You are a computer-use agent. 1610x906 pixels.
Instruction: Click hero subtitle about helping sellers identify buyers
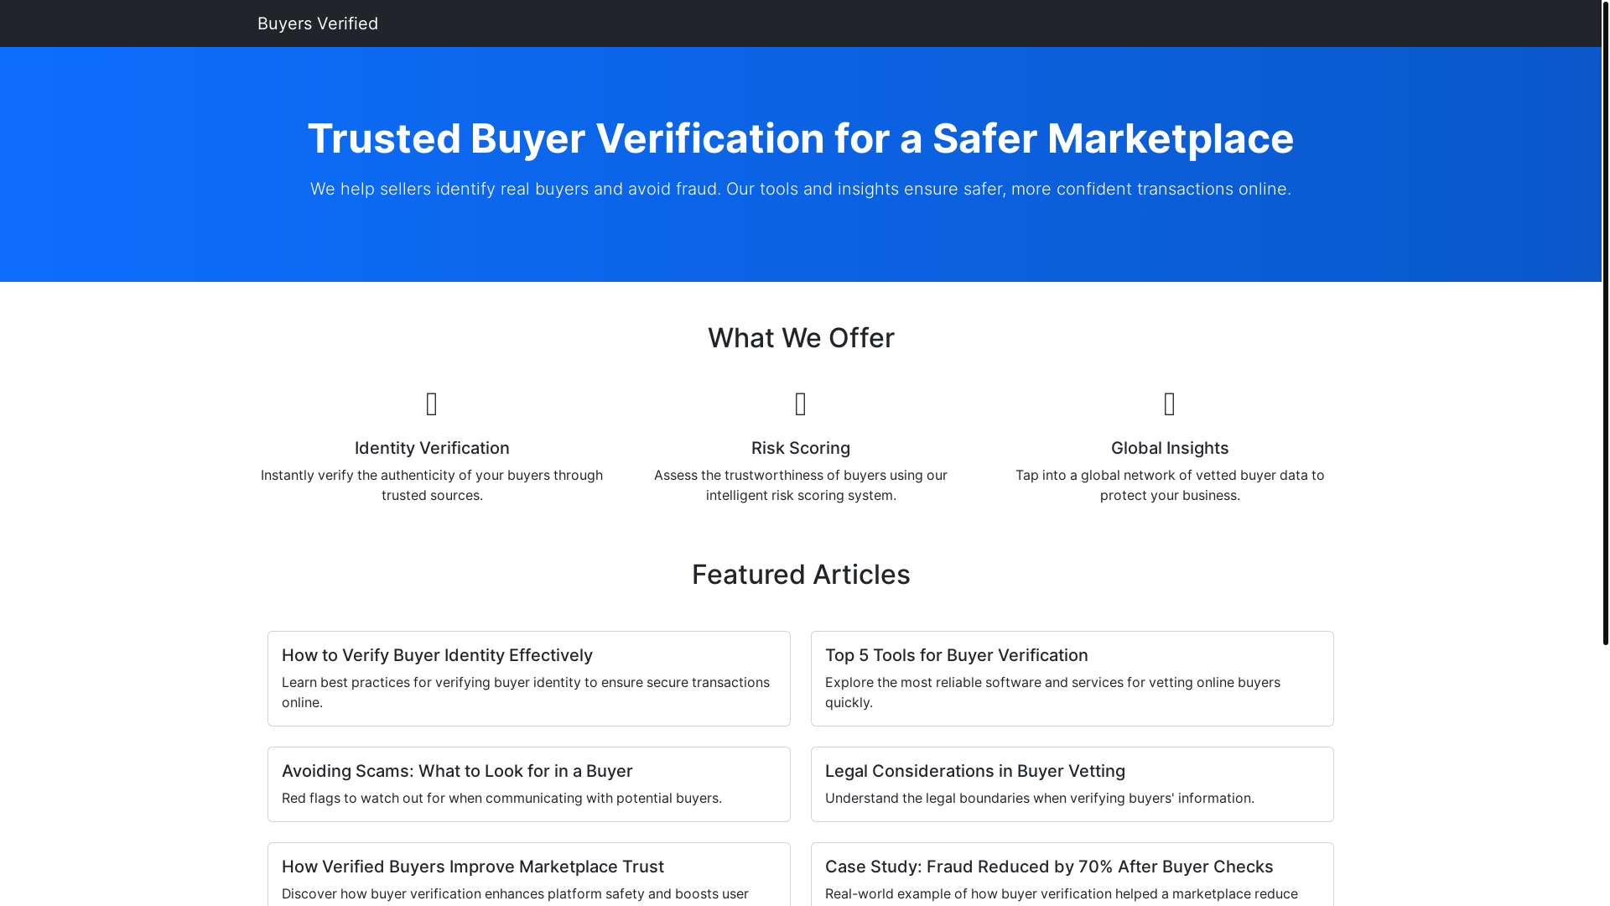tap(801, 189)
